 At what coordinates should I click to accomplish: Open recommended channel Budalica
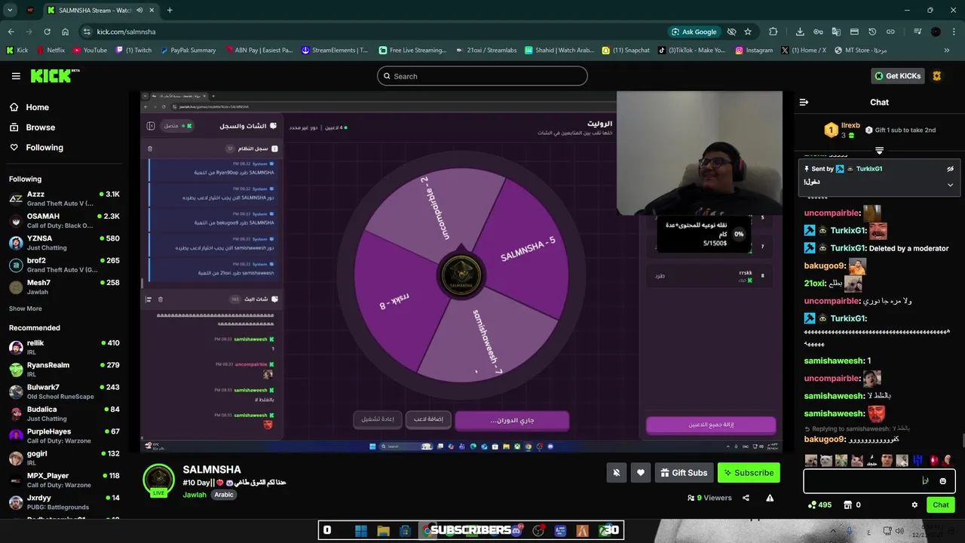click(x=65, y=413)
